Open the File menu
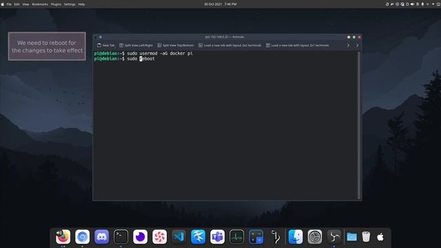This screenshot has height=248, width=441. pyautogui.click(x=9, y=4)
